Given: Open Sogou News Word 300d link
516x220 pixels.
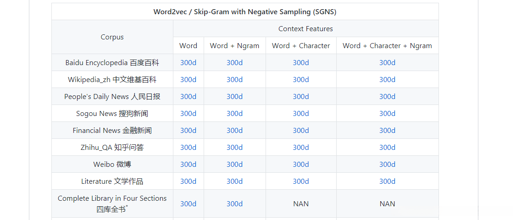Looking at the screenshot, I should pyautogui.click(x=188, y=114).
